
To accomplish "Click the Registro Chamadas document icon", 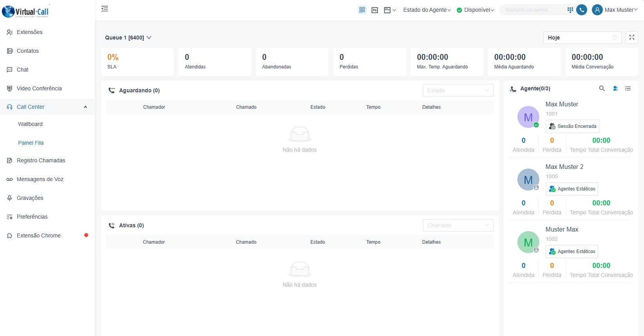I will click(x=9, y=160).
